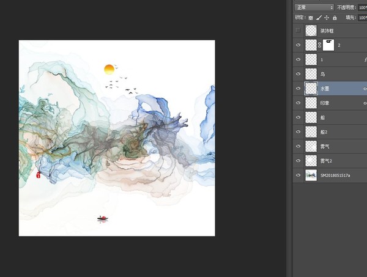Hide layer 1 with the eye icon
Viewport: 367px width, 277px height.
298,59
